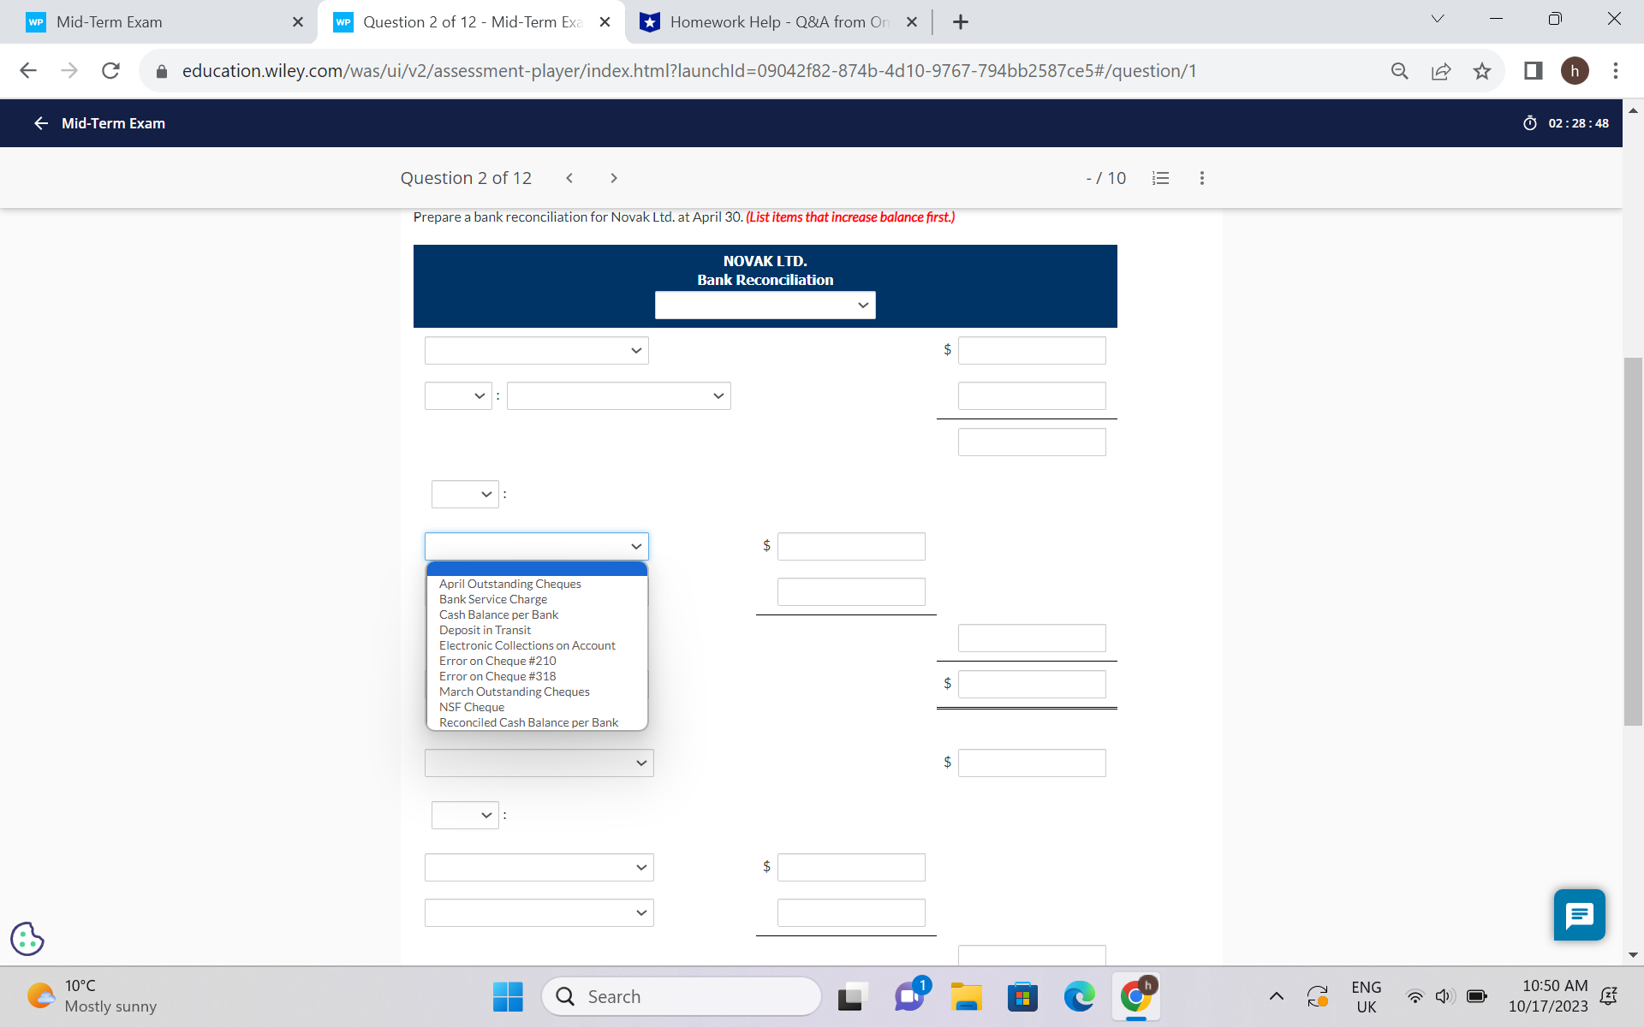This screenshot has height=1027, width=1644.
Task: Launch Microsoft Edge from the taskbar
Action: [1079, 996]
